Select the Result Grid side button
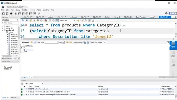177x100 pixels. click(173, 45)
